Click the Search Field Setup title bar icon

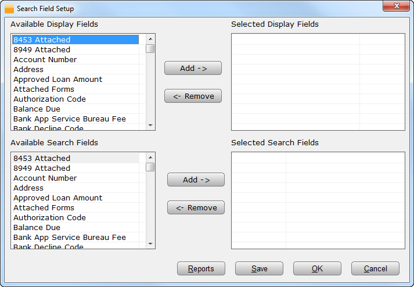coord(9,9)
